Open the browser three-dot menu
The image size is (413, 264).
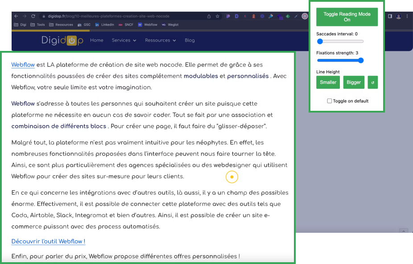tap(407, 16)
